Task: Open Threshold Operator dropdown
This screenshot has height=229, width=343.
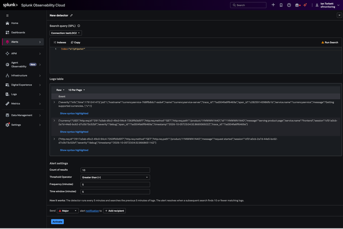Action: [115, 177]
